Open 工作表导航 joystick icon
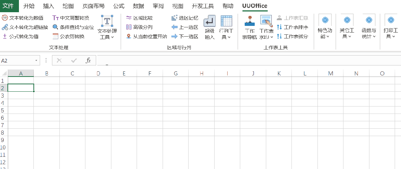The height and width of the screenshot is (169, 401). 250,21
